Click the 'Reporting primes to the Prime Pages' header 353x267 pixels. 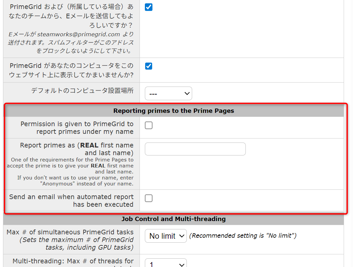[174, 111]
